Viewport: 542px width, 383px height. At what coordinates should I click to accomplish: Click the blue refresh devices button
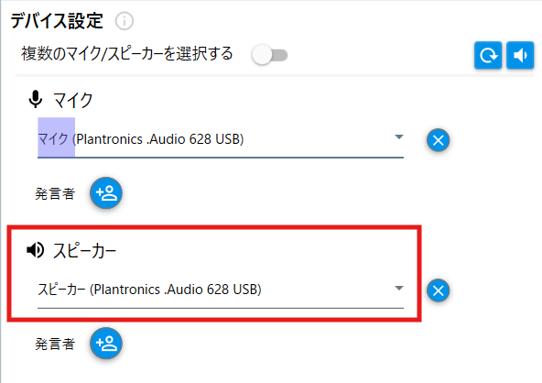pos(488,55)
